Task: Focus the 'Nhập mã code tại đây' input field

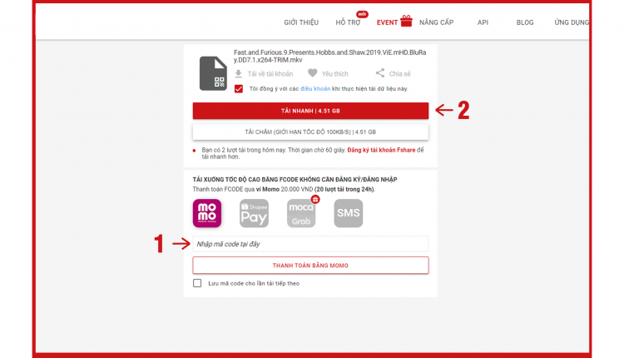Action: point(311,244)
